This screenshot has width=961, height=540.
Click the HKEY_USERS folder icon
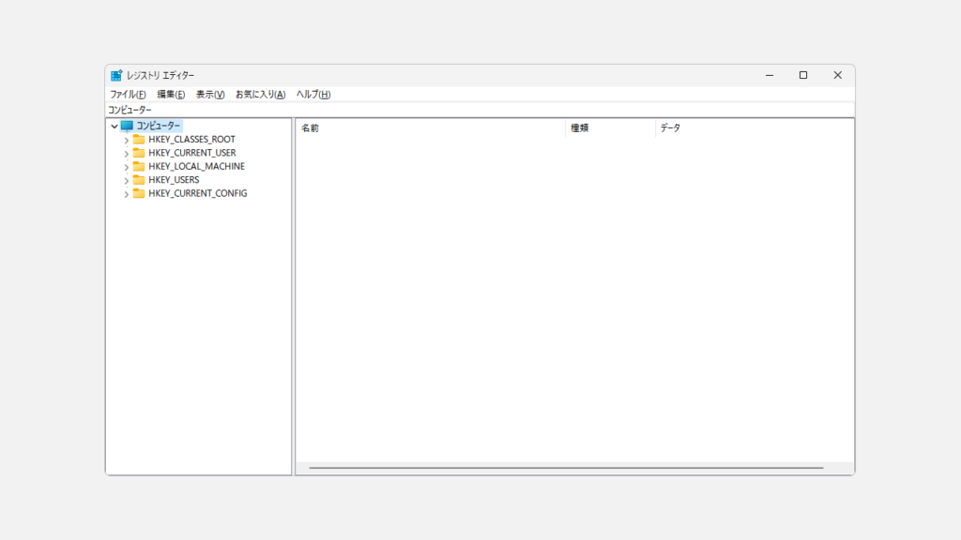[139, 180]
